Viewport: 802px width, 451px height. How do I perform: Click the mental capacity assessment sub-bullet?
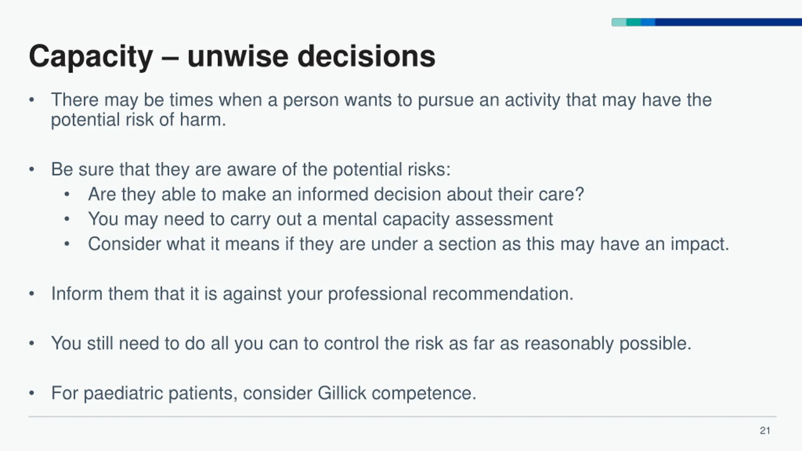[x=320, y=219]
